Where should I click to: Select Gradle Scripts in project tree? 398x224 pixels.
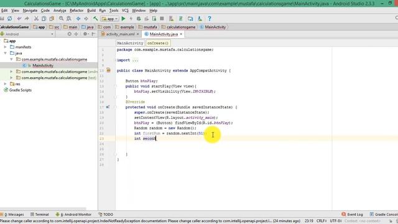pos(21,90)
